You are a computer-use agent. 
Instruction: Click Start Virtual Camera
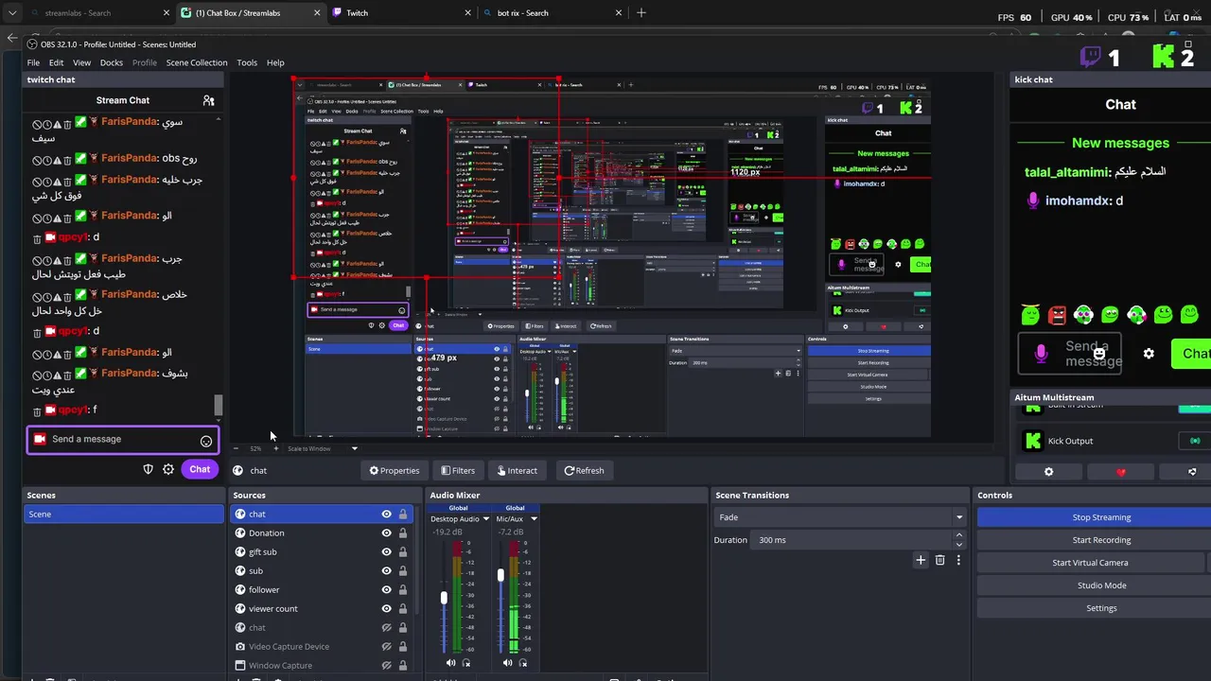click(x=1090, y=563)
